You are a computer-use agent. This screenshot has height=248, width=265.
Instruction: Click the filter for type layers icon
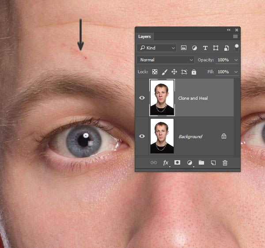[205, 48]
